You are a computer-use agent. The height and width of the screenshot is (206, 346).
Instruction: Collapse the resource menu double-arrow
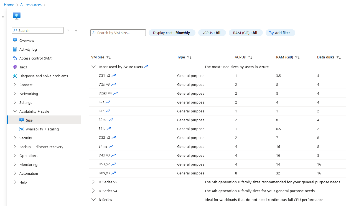click(76, 31)
